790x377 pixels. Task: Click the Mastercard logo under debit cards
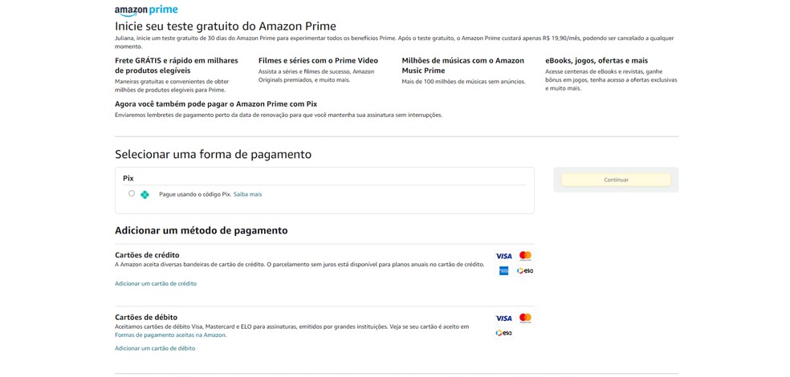click(x=525, y=318)
